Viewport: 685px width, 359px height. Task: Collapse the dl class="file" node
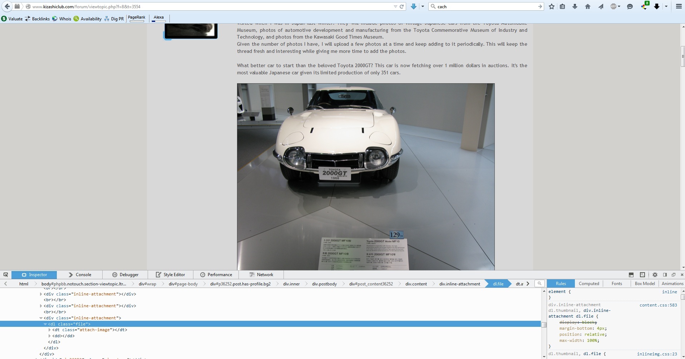pos(45,324)
